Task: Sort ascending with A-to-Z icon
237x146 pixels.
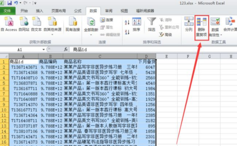Action: (127, 22)
